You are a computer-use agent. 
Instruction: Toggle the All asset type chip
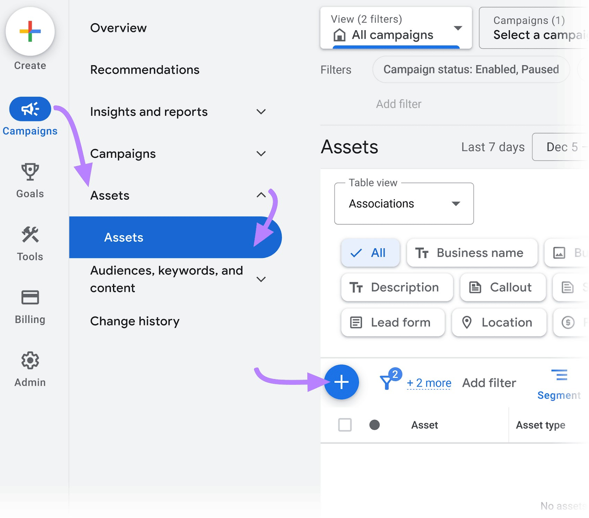pos(370,253)
